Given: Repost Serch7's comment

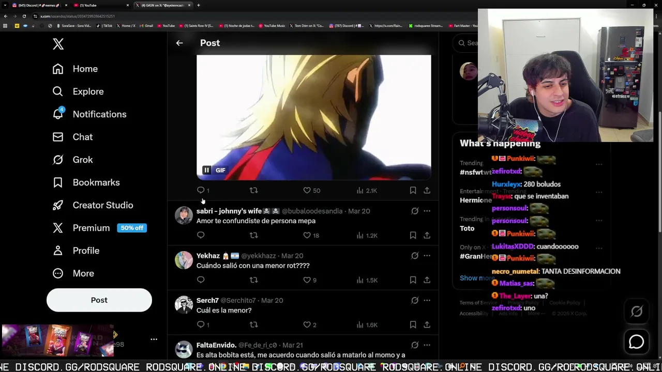Looking at the screenshot, I should pyautogui.click(x=253, y=324).
